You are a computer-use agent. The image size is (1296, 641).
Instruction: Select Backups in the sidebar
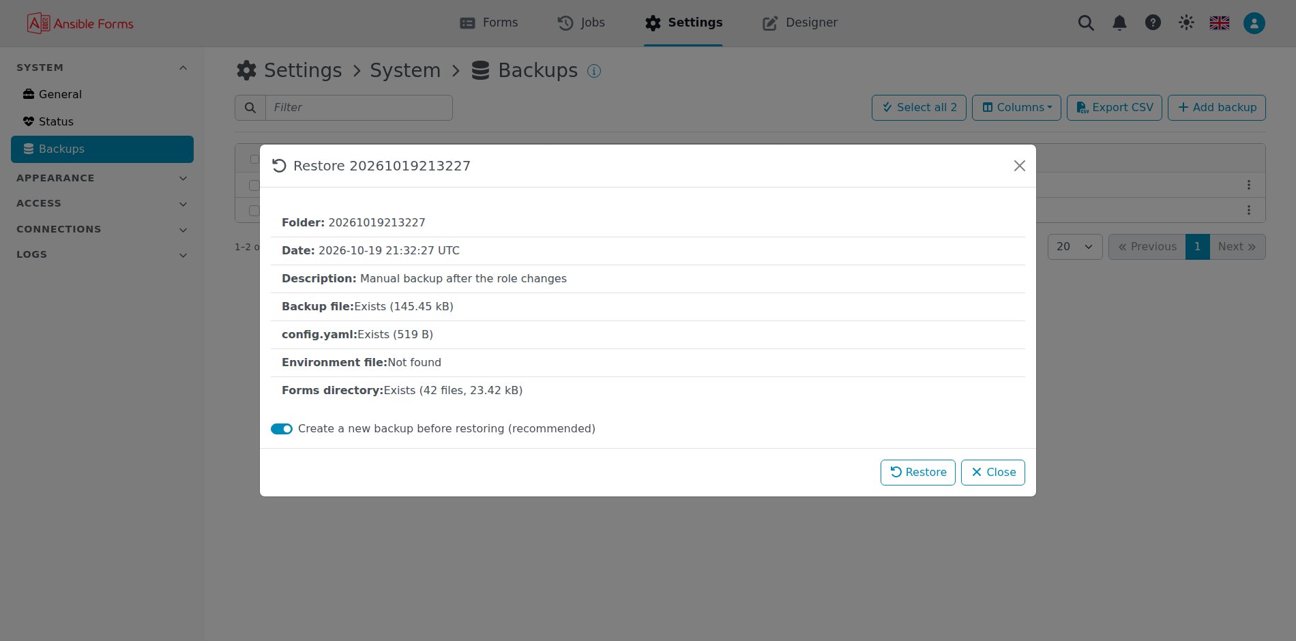102,149
